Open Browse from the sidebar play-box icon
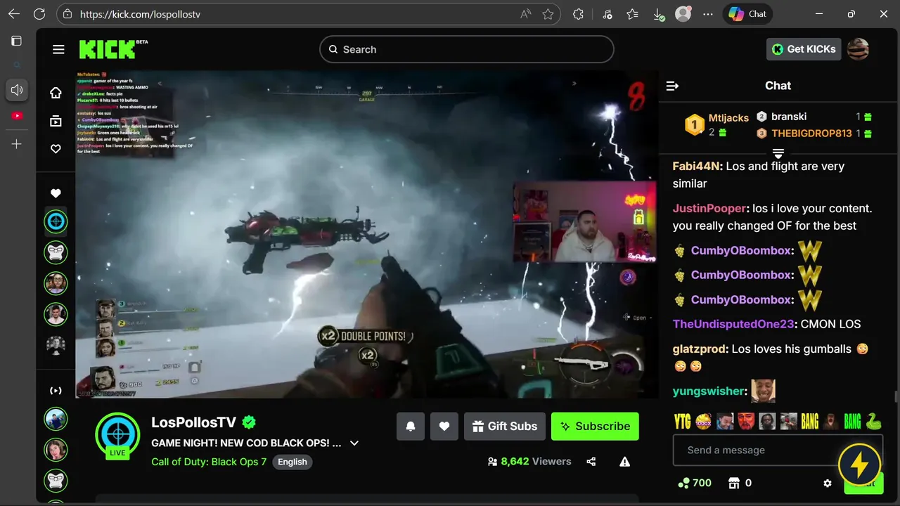The image size is (900, 506). point(56,121)
